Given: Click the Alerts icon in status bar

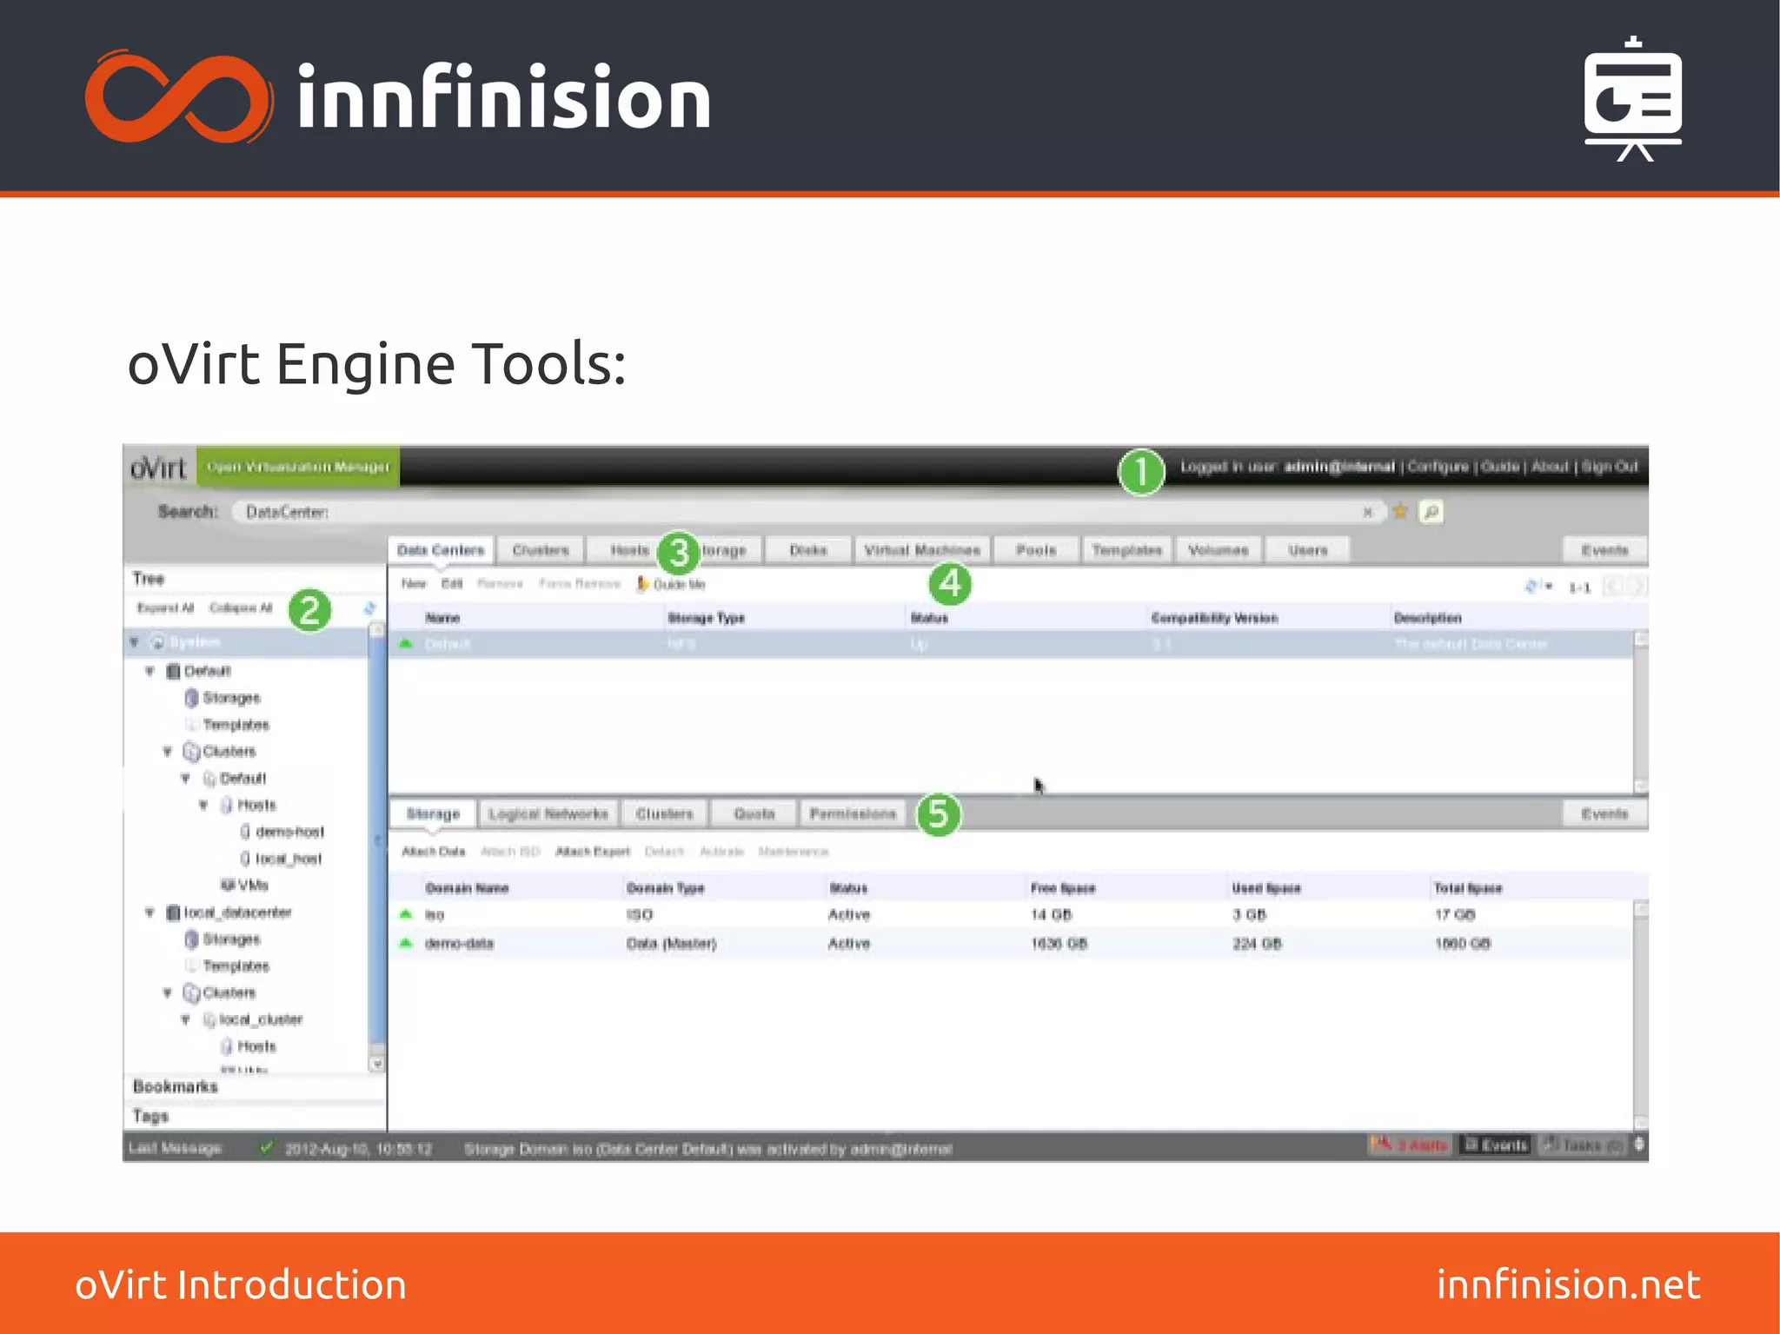Looking at the screenshot, I should 1380,1145.
